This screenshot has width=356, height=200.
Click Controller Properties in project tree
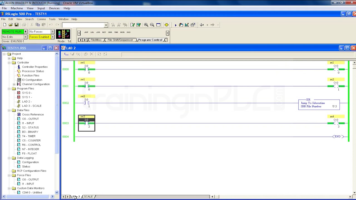pyautogui.click(x=34, y=67)
